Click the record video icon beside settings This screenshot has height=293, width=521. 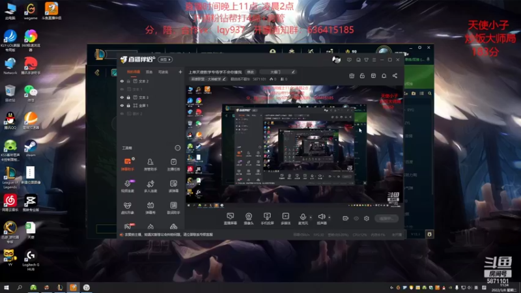pyautogui.click(x=346, y=218)
